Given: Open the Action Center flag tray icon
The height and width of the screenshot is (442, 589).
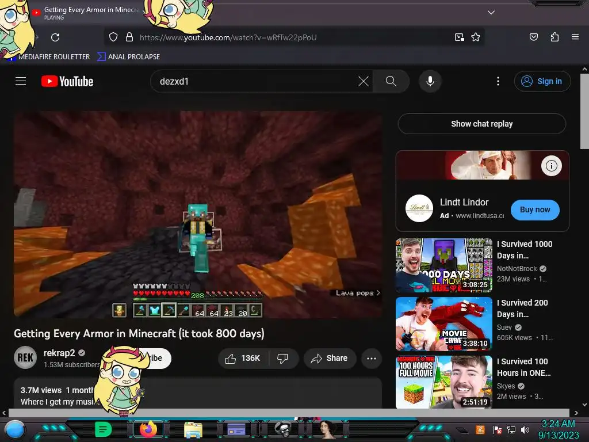Looking at the screenshot, I should pyautogui.click(x=498, y=429).
